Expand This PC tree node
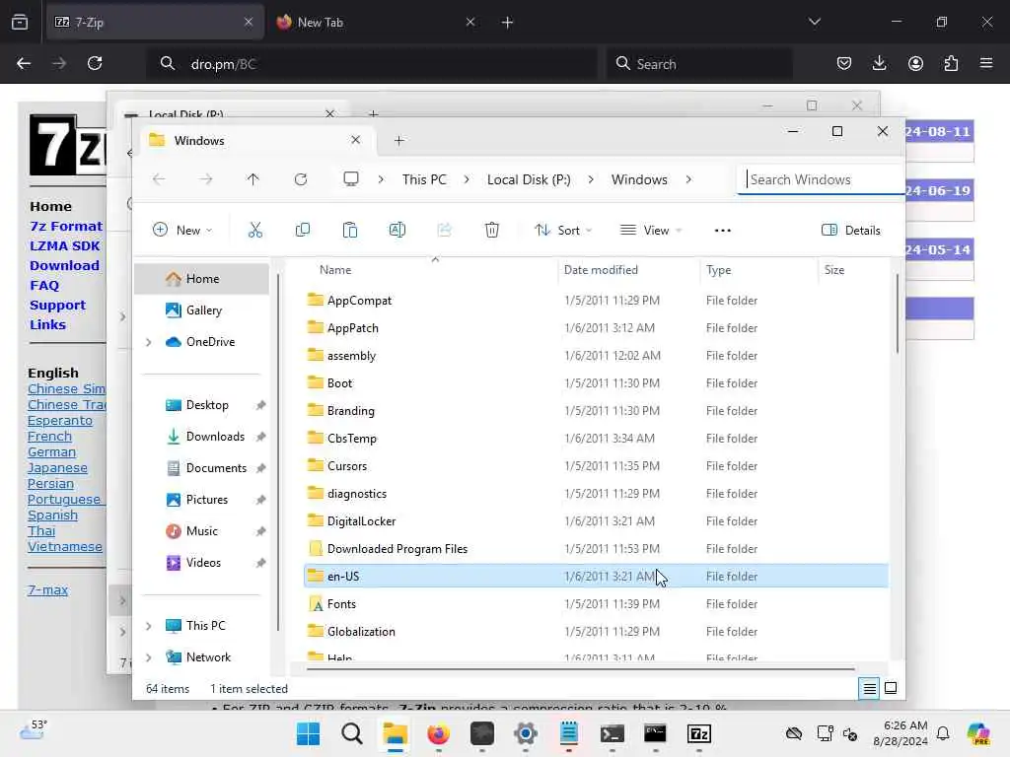Viewport: 1010px width, 757px height. (x=149, y=626)
